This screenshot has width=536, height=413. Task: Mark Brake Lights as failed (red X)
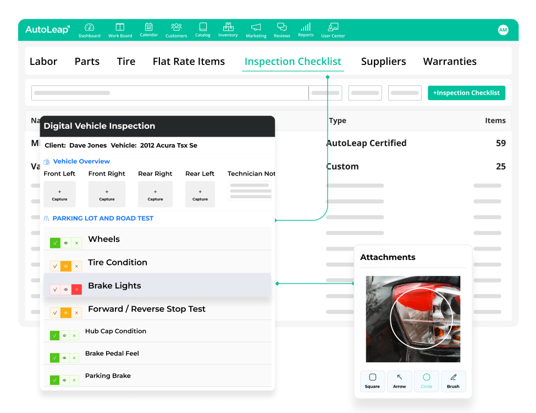[x=76, y=289]
